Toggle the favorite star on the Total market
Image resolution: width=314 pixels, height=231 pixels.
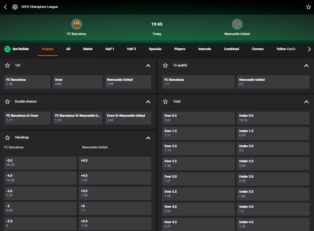point(165,101)
